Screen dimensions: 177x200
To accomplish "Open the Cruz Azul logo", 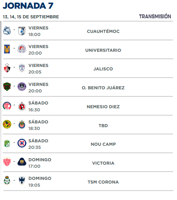I will pyautogui.click(x=22, y=143).
